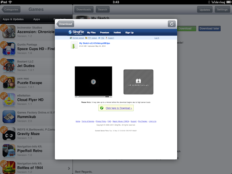Viewport: 232px width, 174px height.
Task: Click the green checkmark icon beside the download link
Action: pos(101,108)
